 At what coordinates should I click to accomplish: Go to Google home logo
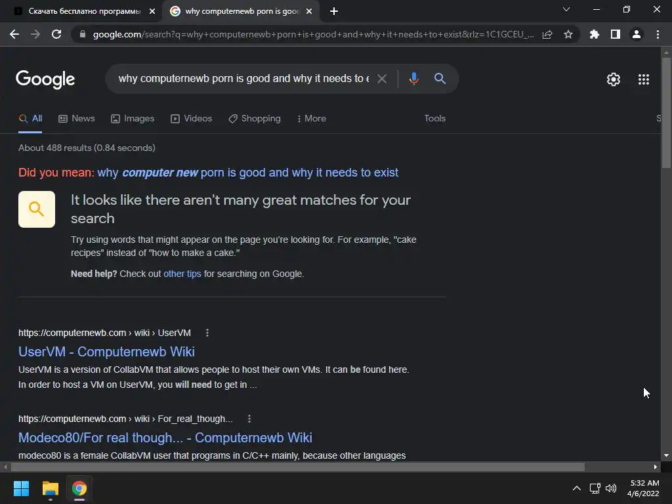pyautogui.click(x=45, y=79)
